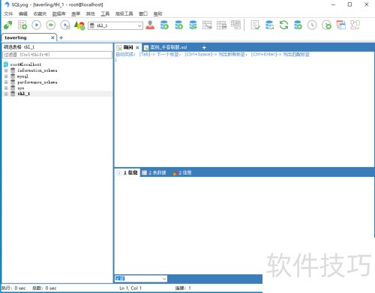
Task: Expand the thl_1 database node
Action: coord(6,94)
